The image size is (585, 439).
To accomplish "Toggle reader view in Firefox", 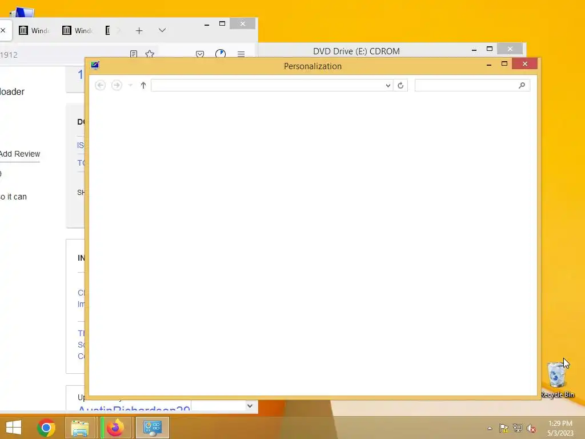I will [x=134, y=54].
